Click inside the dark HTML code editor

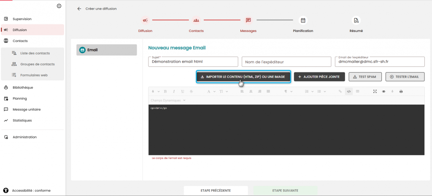(x=286, y=130)
